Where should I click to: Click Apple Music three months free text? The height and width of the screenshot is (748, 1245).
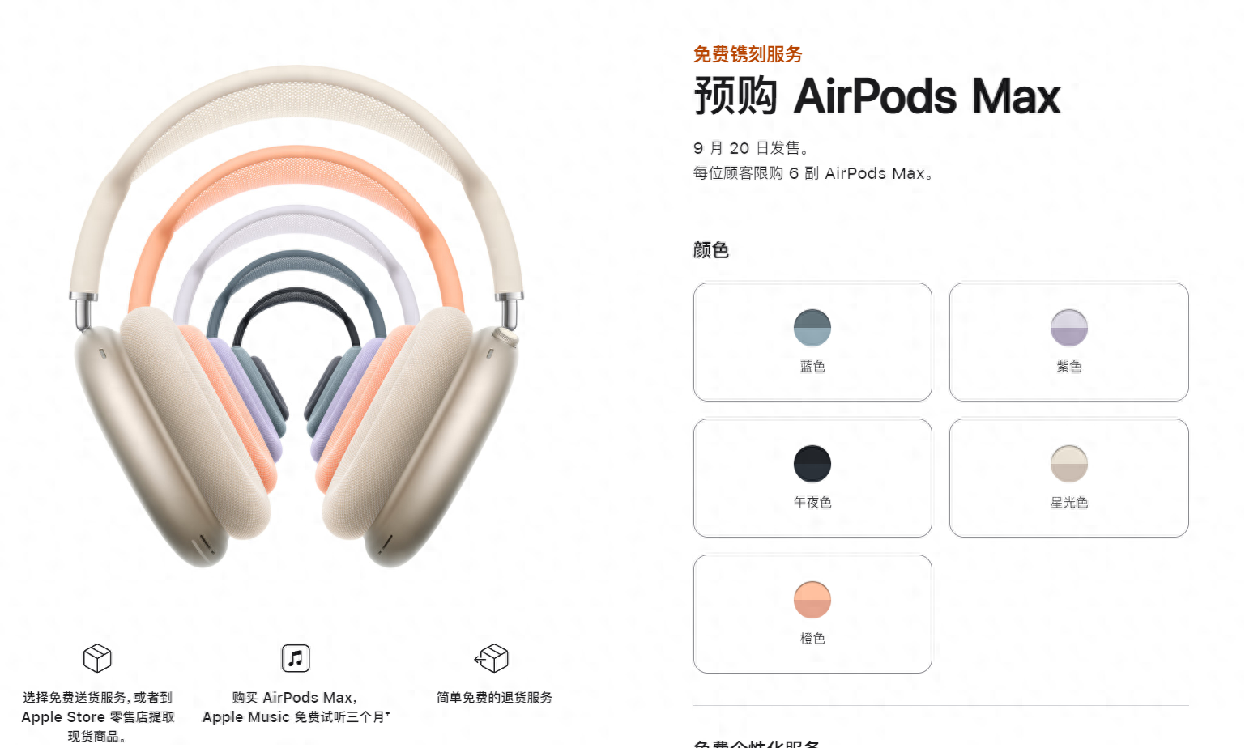tap(296, 707)
